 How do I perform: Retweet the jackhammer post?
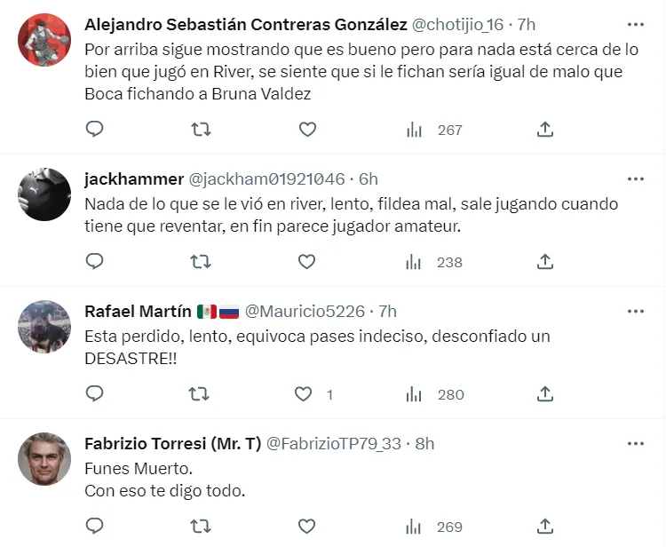(x=202, y=261)
